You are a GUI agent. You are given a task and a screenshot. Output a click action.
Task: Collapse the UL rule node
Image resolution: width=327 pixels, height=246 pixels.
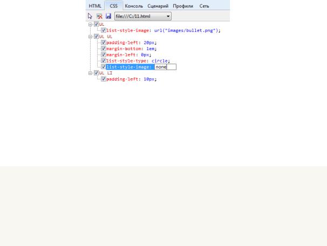(90, 24)
